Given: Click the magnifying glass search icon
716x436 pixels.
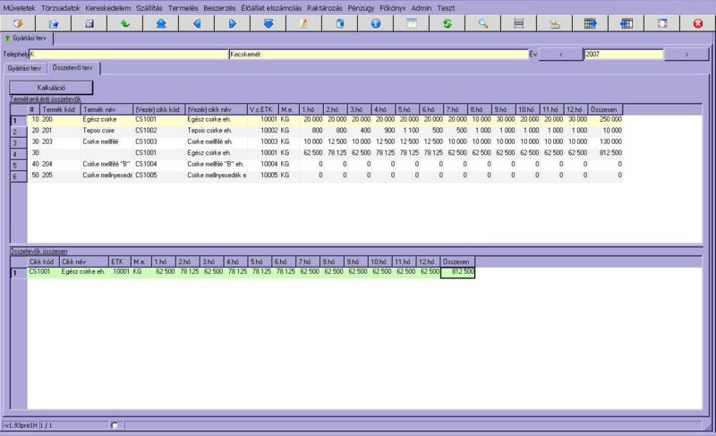Looking at the screenshot, I should 483,23.
